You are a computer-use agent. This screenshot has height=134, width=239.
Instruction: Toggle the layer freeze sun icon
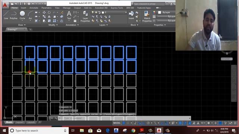pos(96,12)
